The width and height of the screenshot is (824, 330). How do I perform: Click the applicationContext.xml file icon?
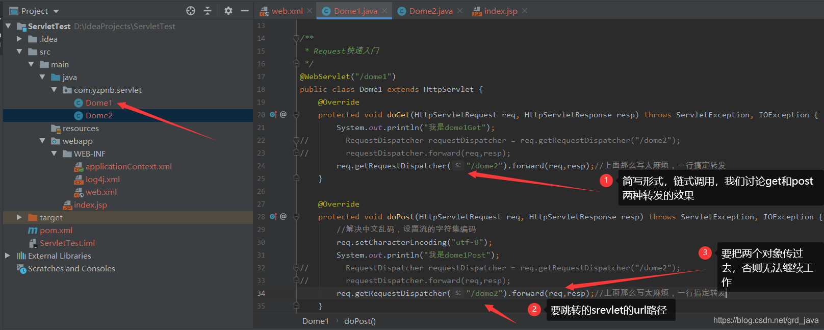[x=79, y=167]
